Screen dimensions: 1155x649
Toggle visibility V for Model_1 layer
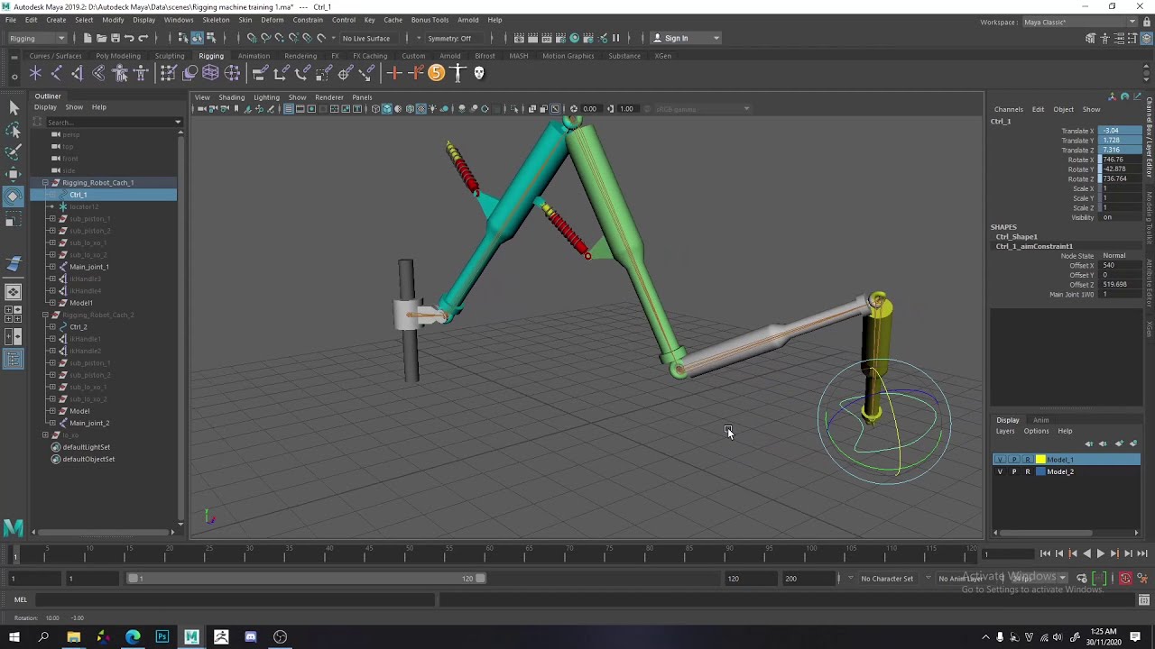click(1000, 460)
